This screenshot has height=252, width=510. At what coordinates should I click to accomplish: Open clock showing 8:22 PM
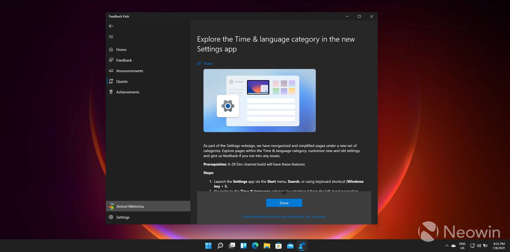coord(499,246)
